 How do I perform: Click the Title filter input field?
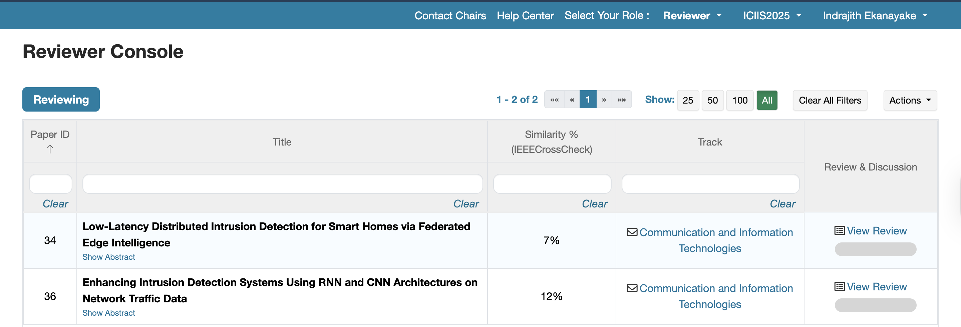tap(282, 184)
